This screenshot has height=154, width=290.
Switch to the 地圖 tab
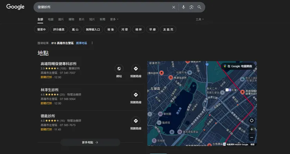click(51, 19)
